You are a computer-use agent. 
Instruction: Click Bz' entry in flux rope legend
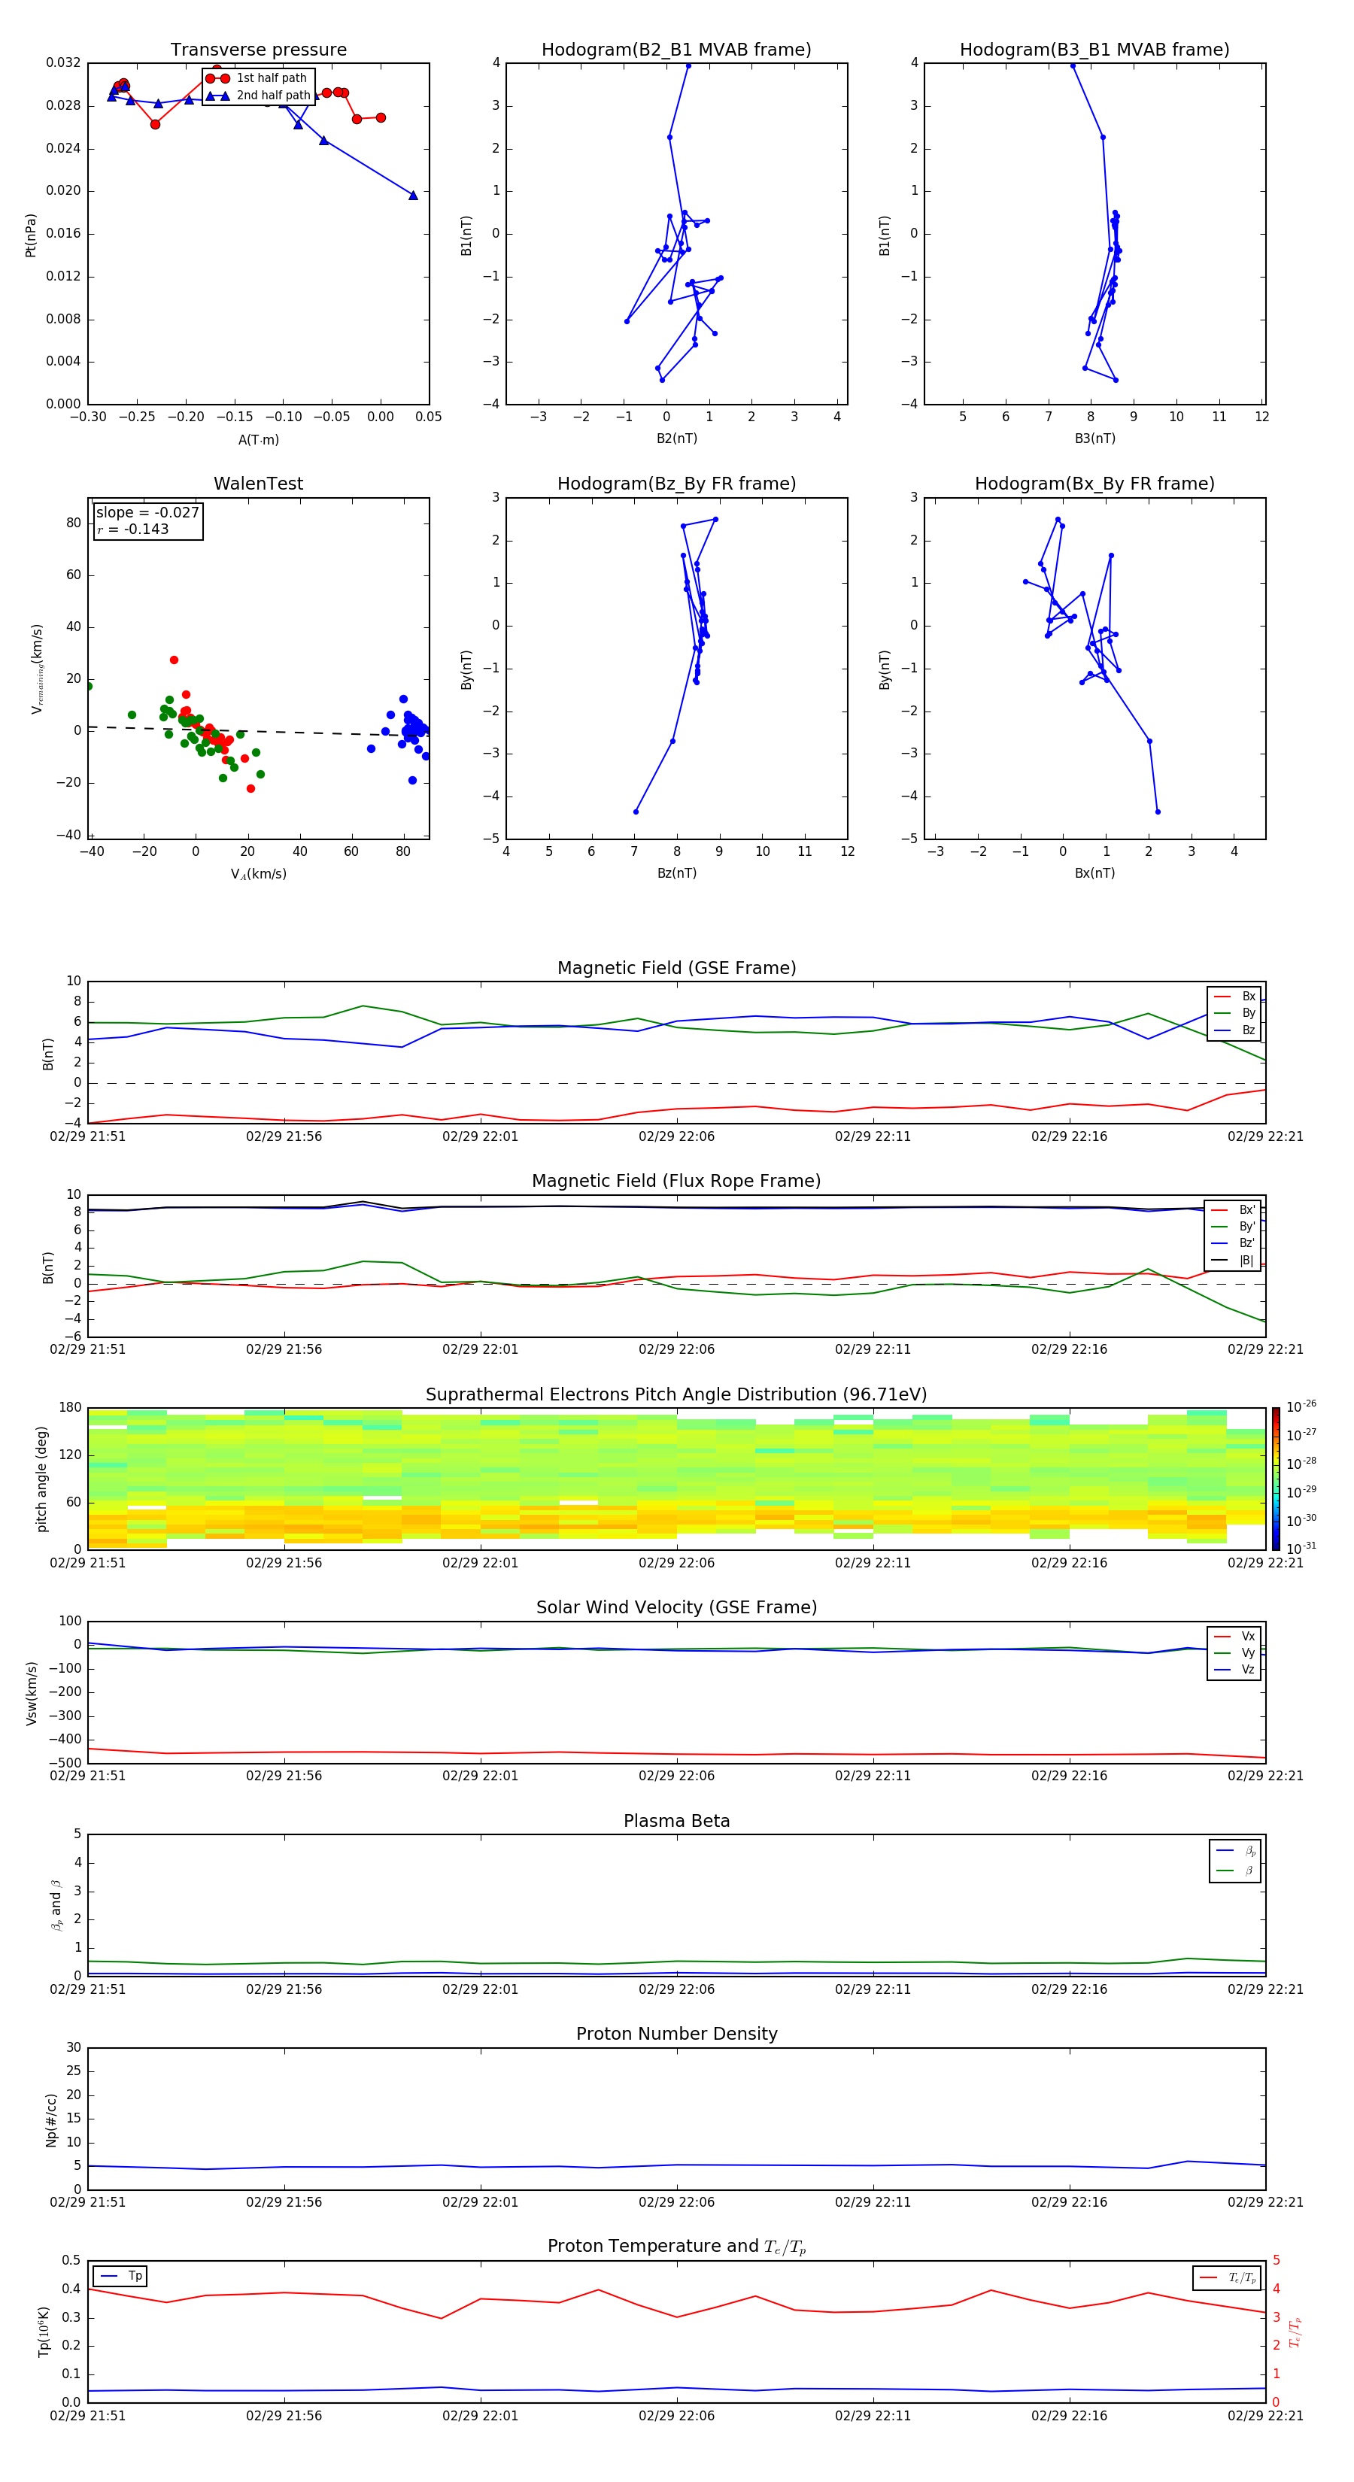[x=1234, y=1243]
